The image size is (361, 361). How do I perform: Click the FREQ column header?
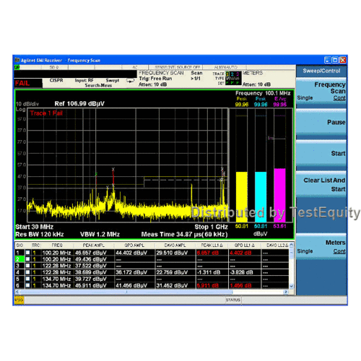57,245
